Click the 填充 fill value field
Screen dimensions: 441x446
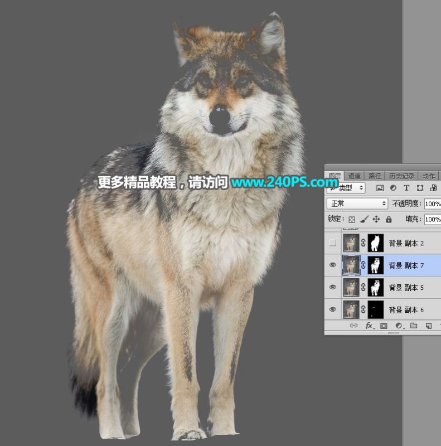(x=433, y=219)
